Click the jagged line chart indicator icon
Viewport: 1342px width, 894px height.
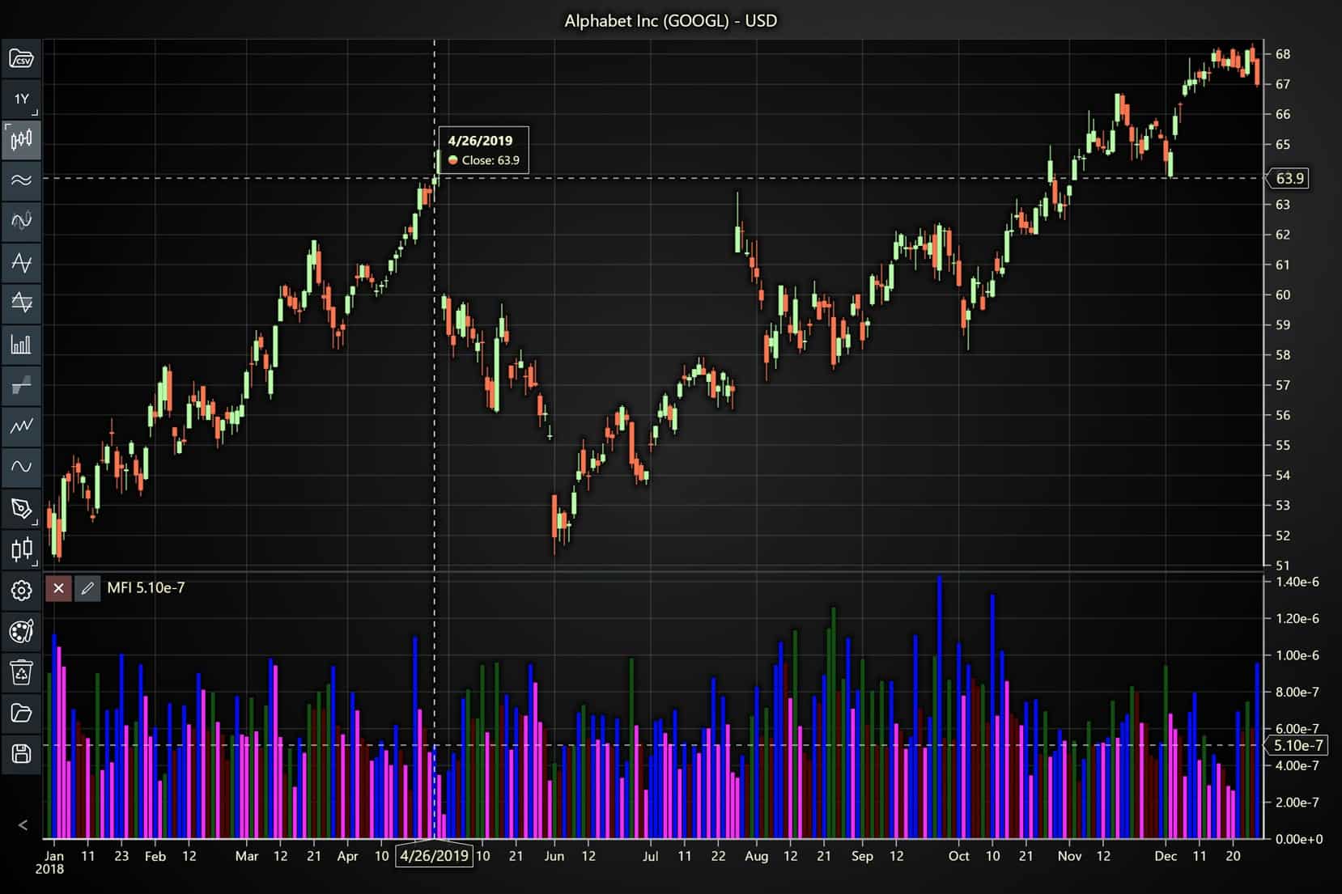[x=21, y=426]
